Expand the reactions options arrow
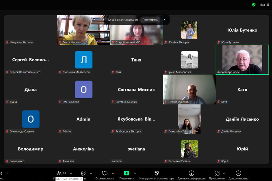Screen dimensions: 272x181 113,173
